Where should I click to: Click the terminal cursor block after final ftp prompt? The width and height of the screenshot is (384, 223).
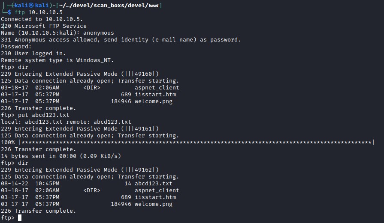tap(19, 218)
